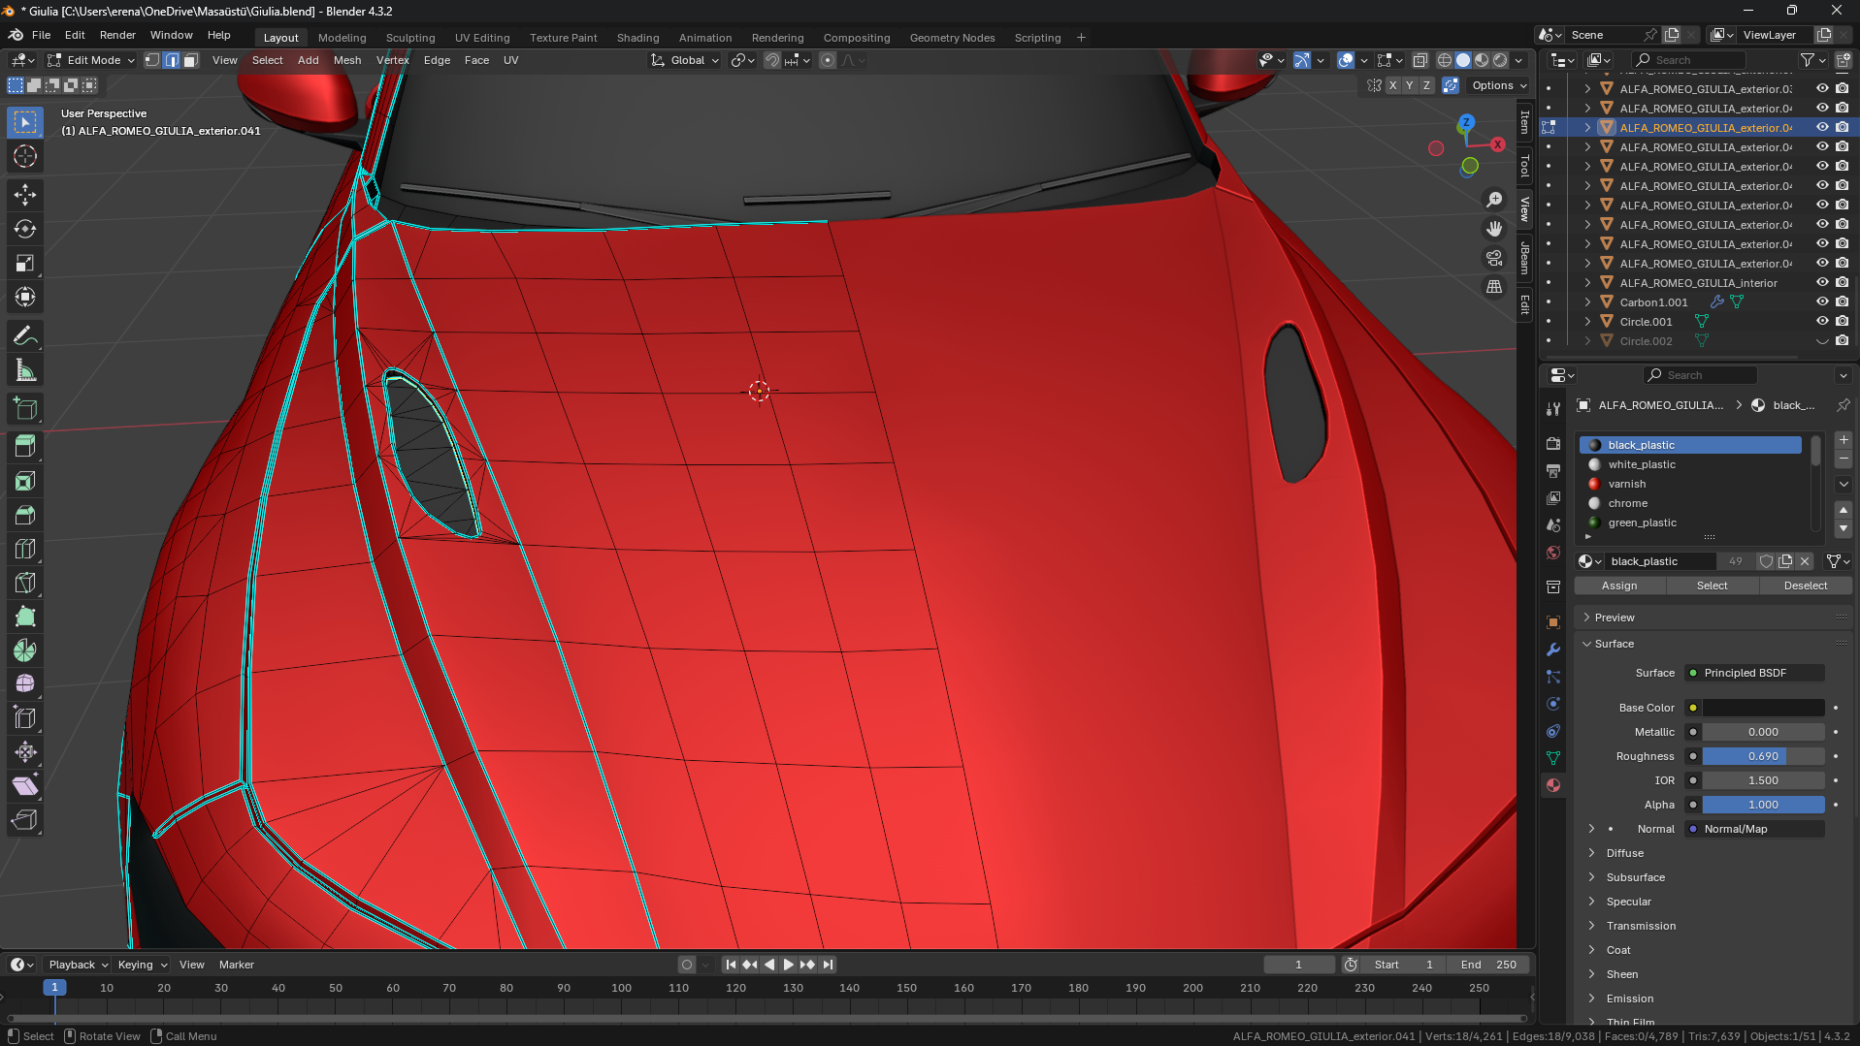Select the Spin tool
The height and width of the screenshot is (1046, 1860).
(x=25, y=650)
